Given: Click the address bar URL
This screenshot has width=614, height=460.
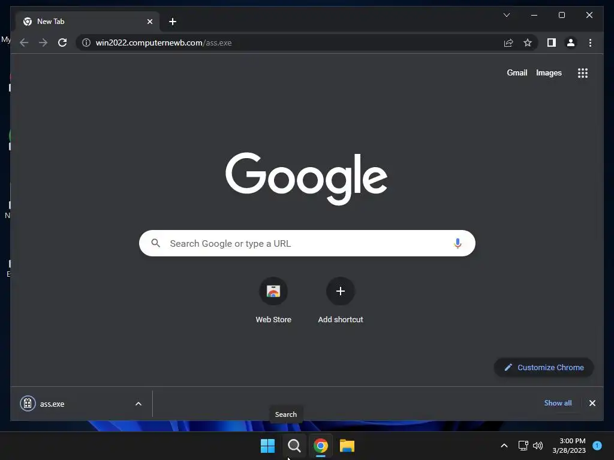Looking at the screenshot, I should (x=164, y=43).
